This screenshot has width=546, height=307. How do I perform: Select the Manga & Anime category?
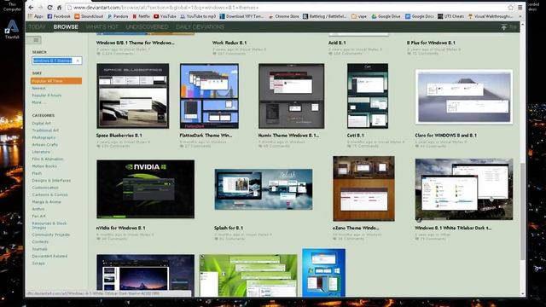pyautogui.click(x=46, y=202)
